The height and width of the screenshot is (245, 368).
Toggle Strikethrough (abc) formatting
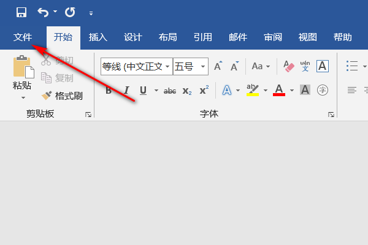point(170,91)
